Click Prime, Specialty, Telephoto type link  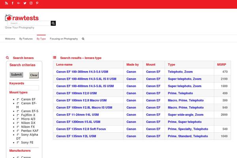(x=188, y=129)
